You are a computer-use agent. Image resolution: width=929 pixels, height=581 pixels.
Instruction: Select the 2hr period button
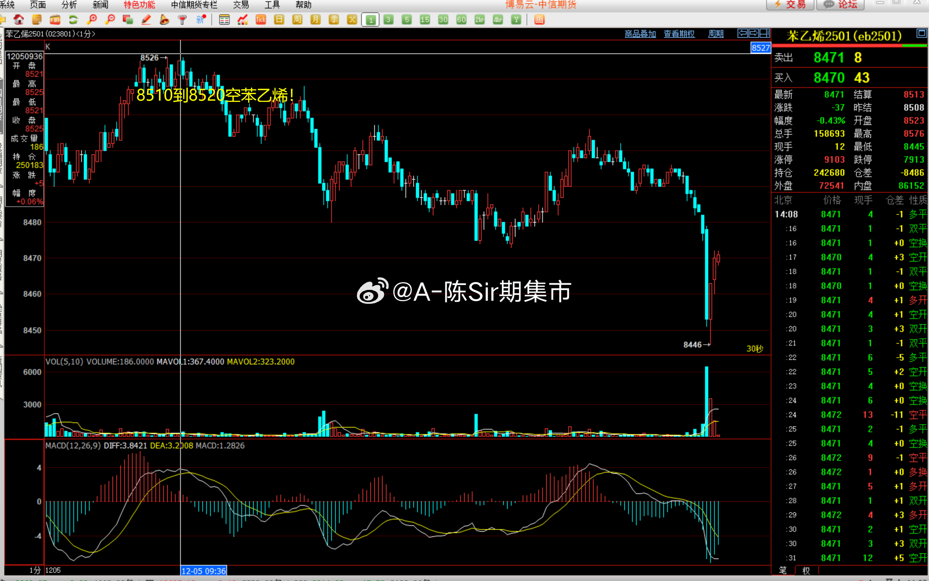pos(480,20)
